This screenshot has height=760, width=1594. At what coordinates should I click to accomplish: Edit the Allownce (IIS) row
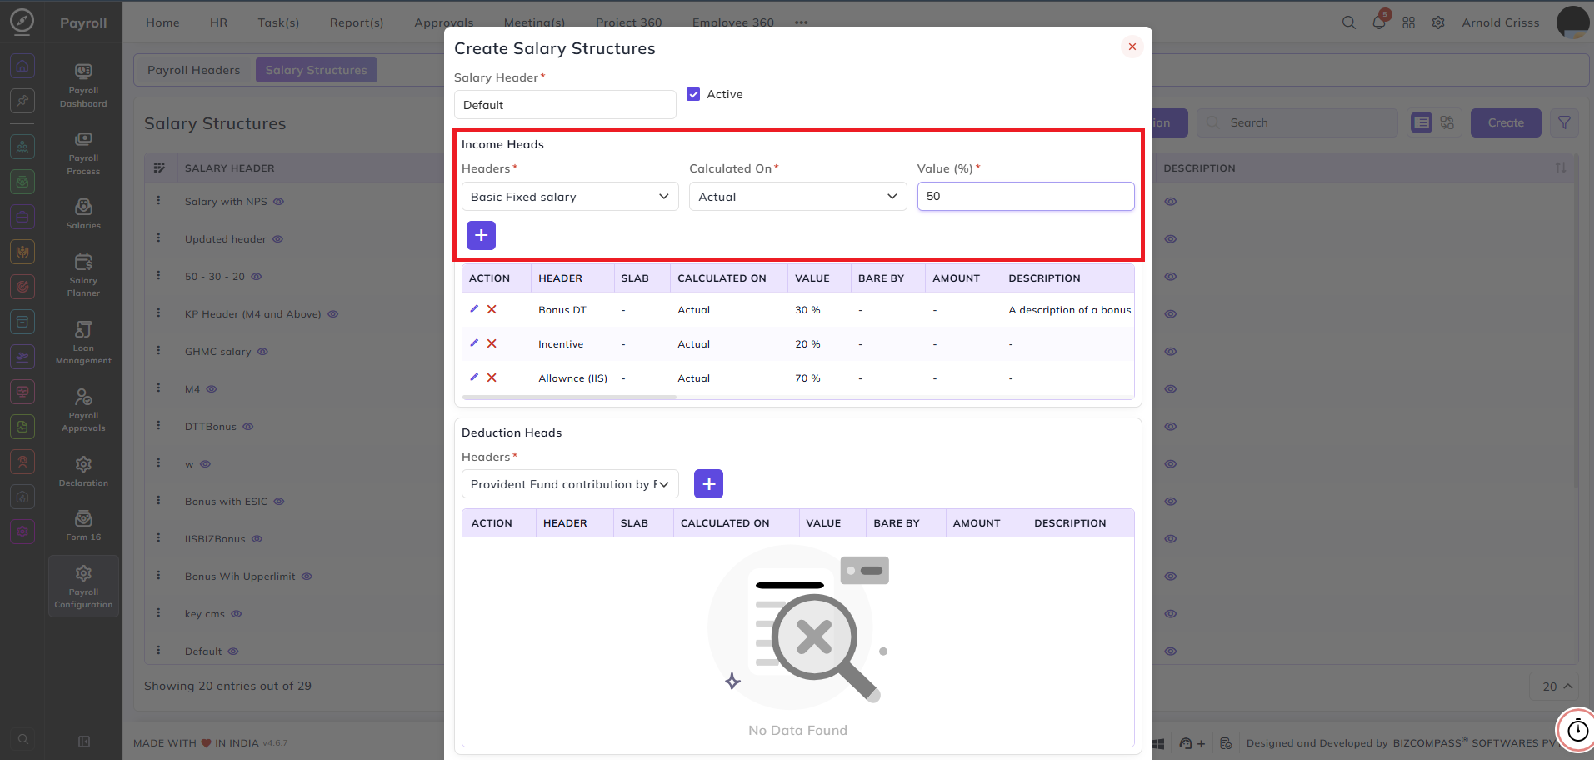coord(474,377)
